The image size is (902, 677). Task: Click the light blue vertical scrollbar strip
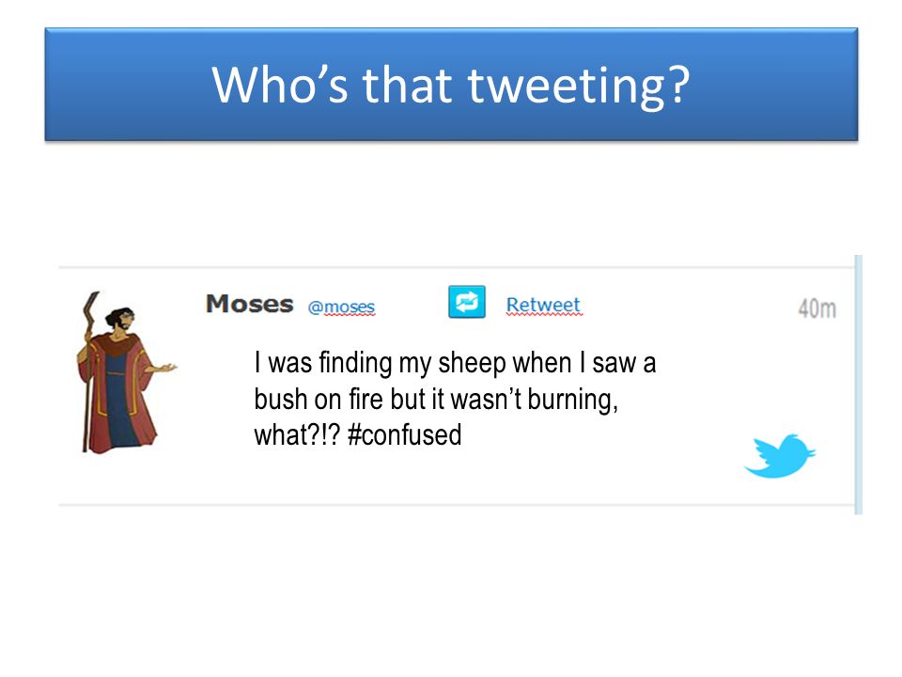(858, 385)
